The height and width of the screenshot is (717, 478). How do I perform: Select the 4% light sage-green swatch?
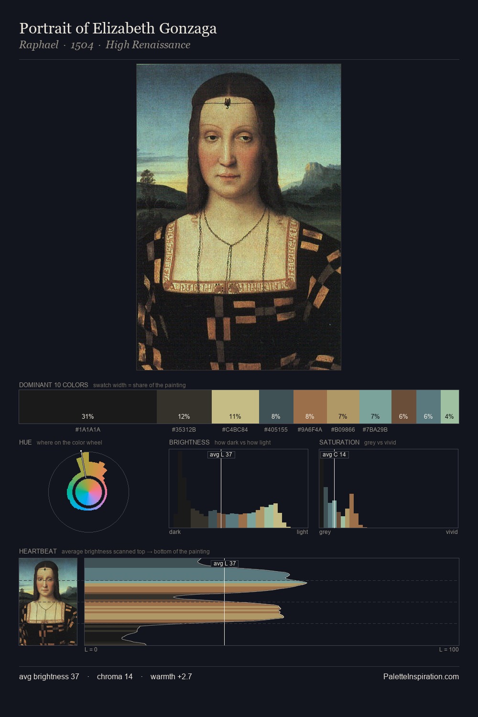[450, 407]
